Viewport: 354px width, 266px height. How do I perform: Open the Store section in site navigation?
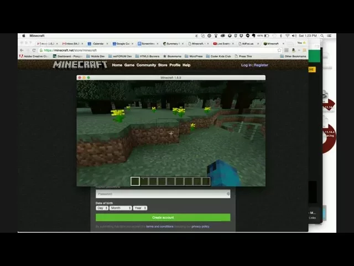[163, 65]
